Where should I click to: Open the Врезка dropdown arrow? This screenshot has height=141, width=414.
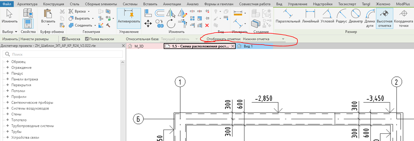click(89, 12)
